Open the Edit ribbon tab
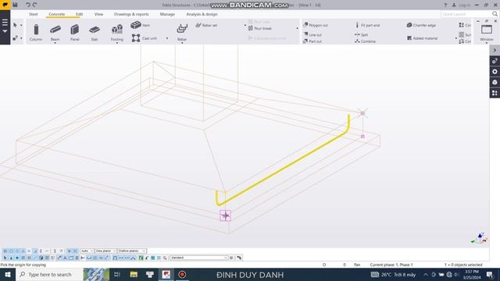 (x=79, y=14)
